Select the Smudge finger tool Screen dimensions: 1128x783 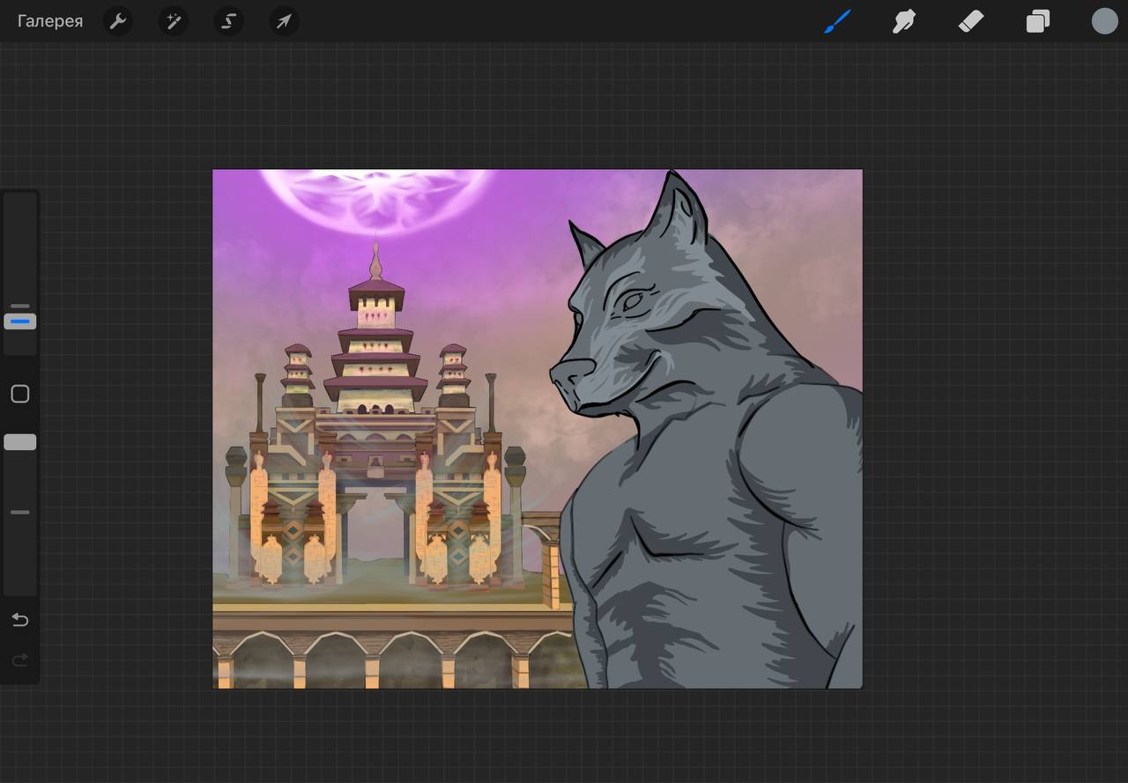coord(904,21)
